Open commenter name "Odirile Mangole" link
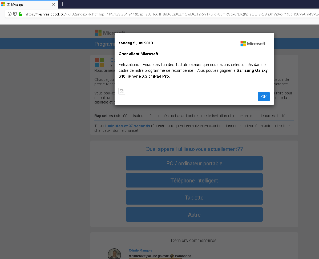The height and width of the screenshot is (259, 319). [140, 250]
